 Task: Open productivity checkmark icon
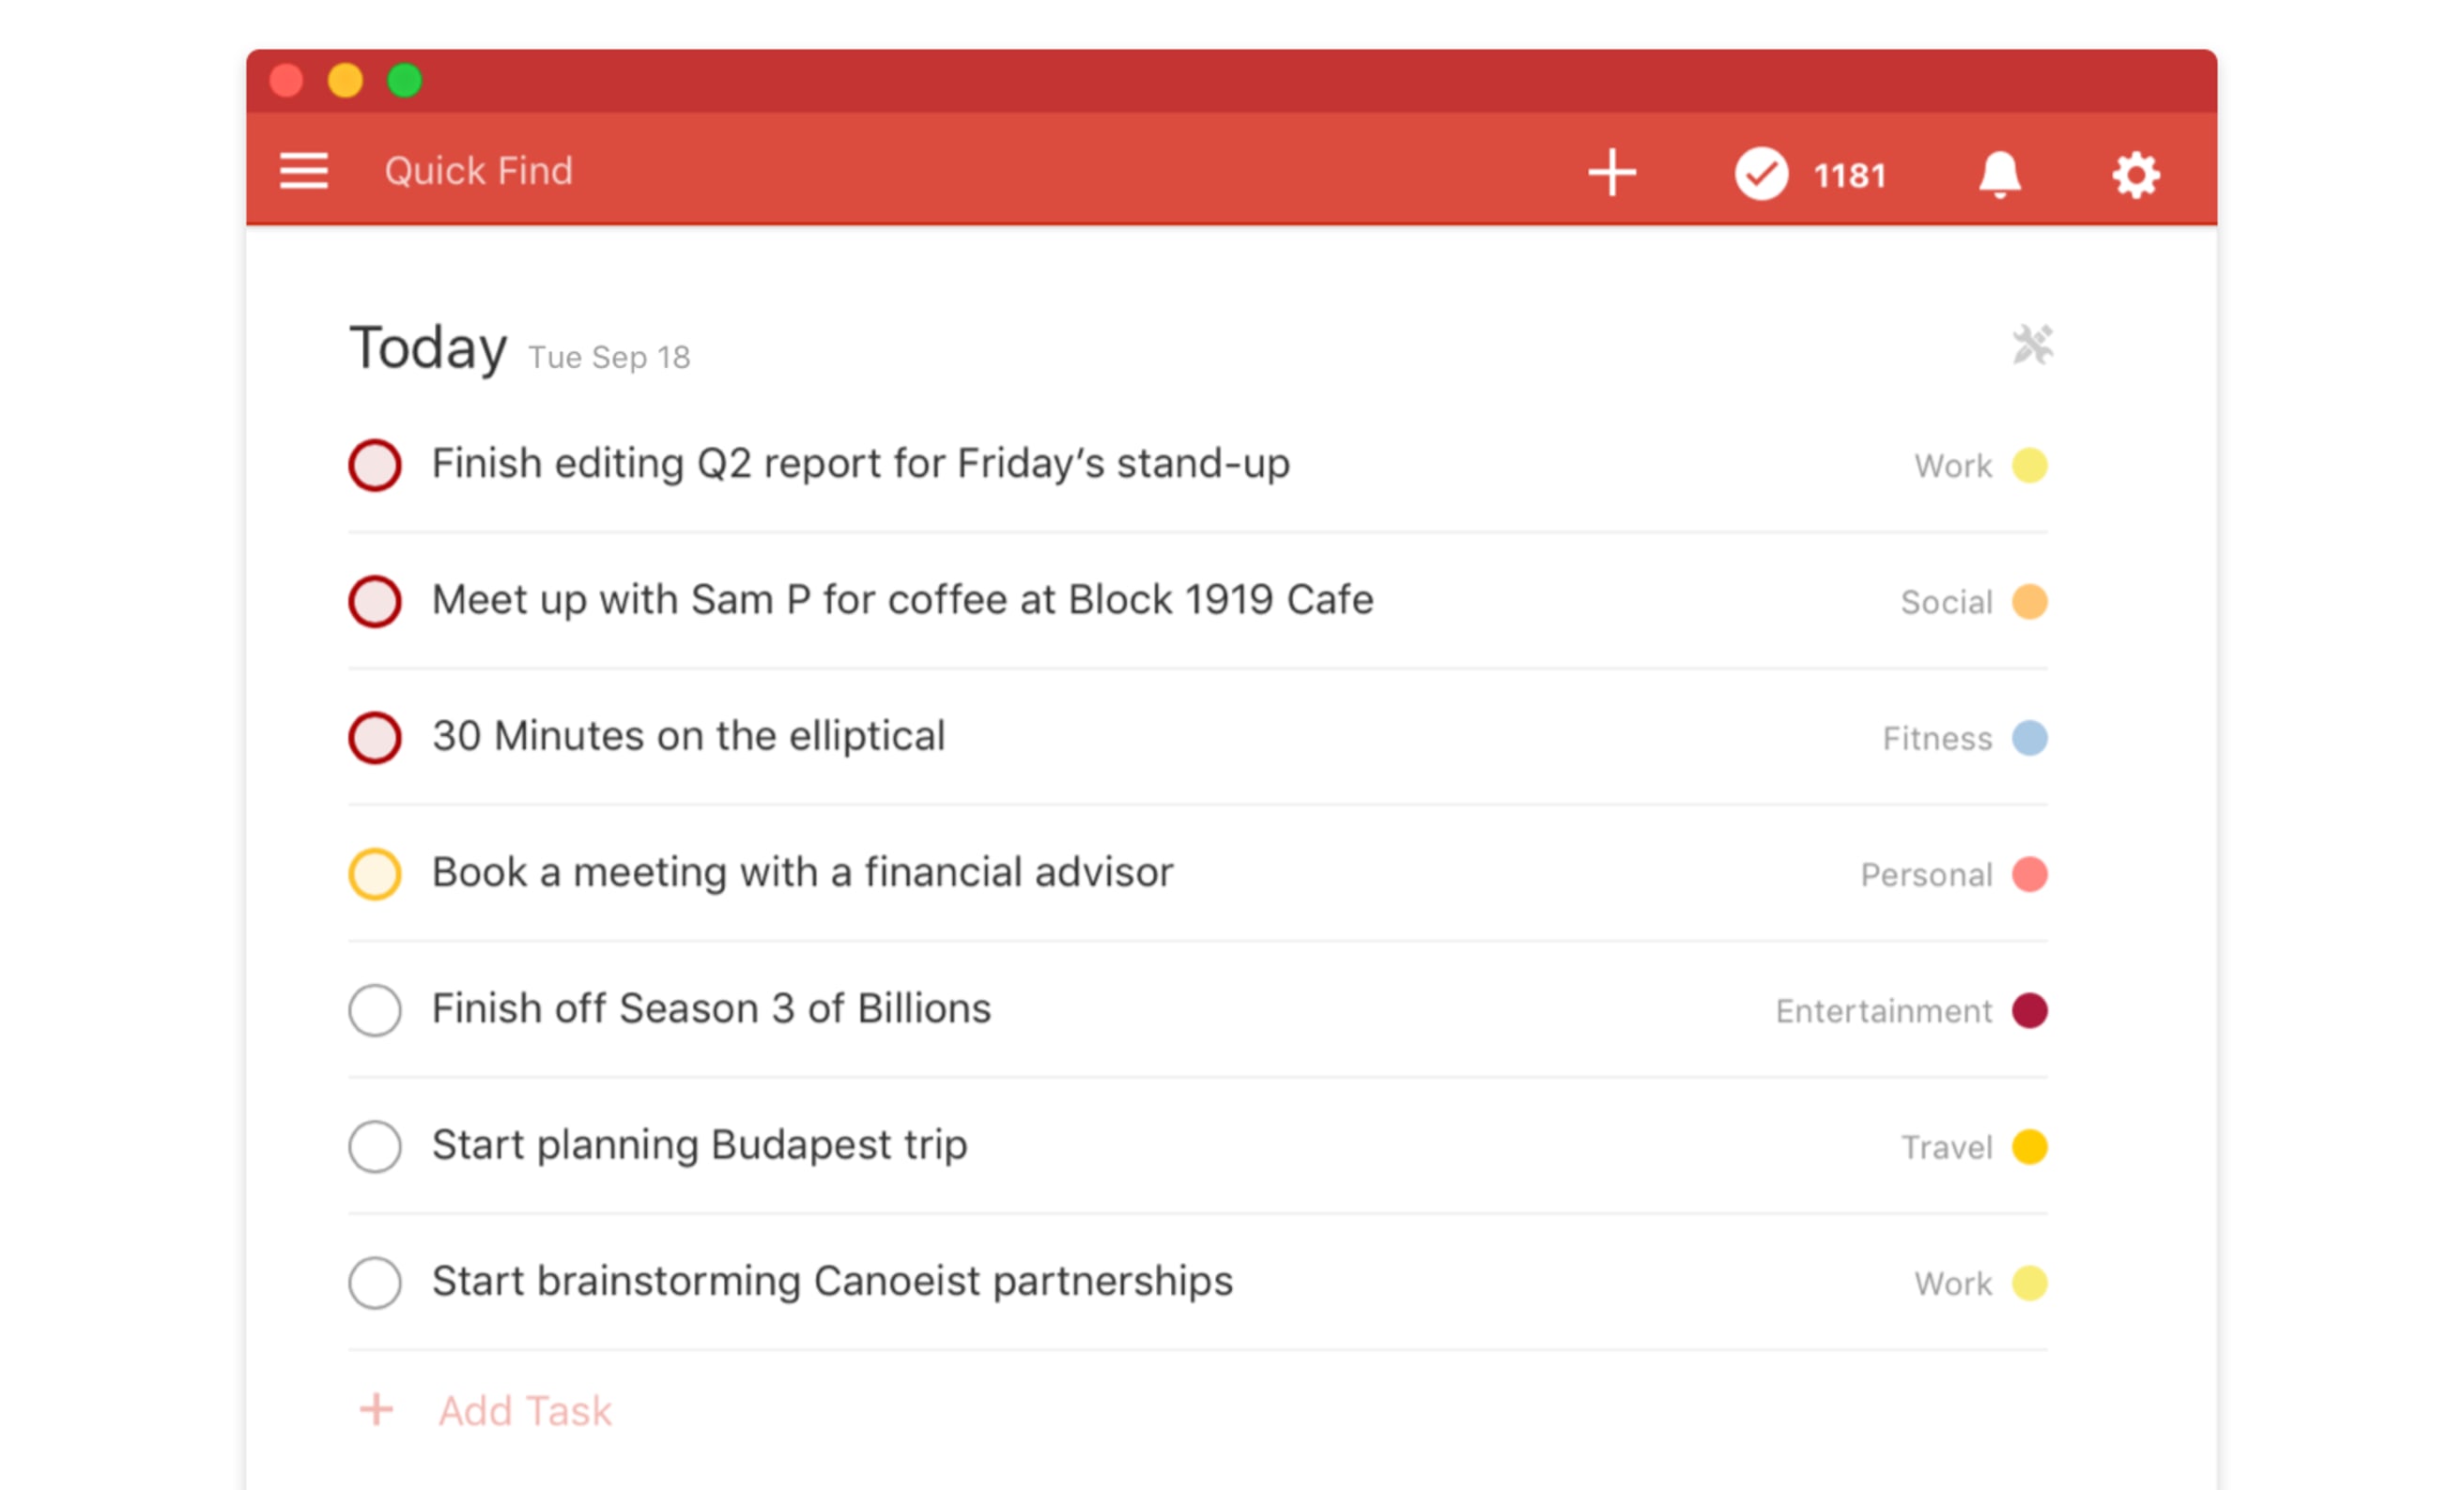[x=1760, y=174]
